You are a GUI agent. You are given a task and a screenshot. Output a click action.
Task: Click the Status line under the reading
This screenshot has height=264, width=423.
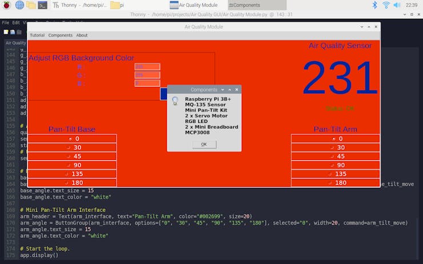(340, 109)
